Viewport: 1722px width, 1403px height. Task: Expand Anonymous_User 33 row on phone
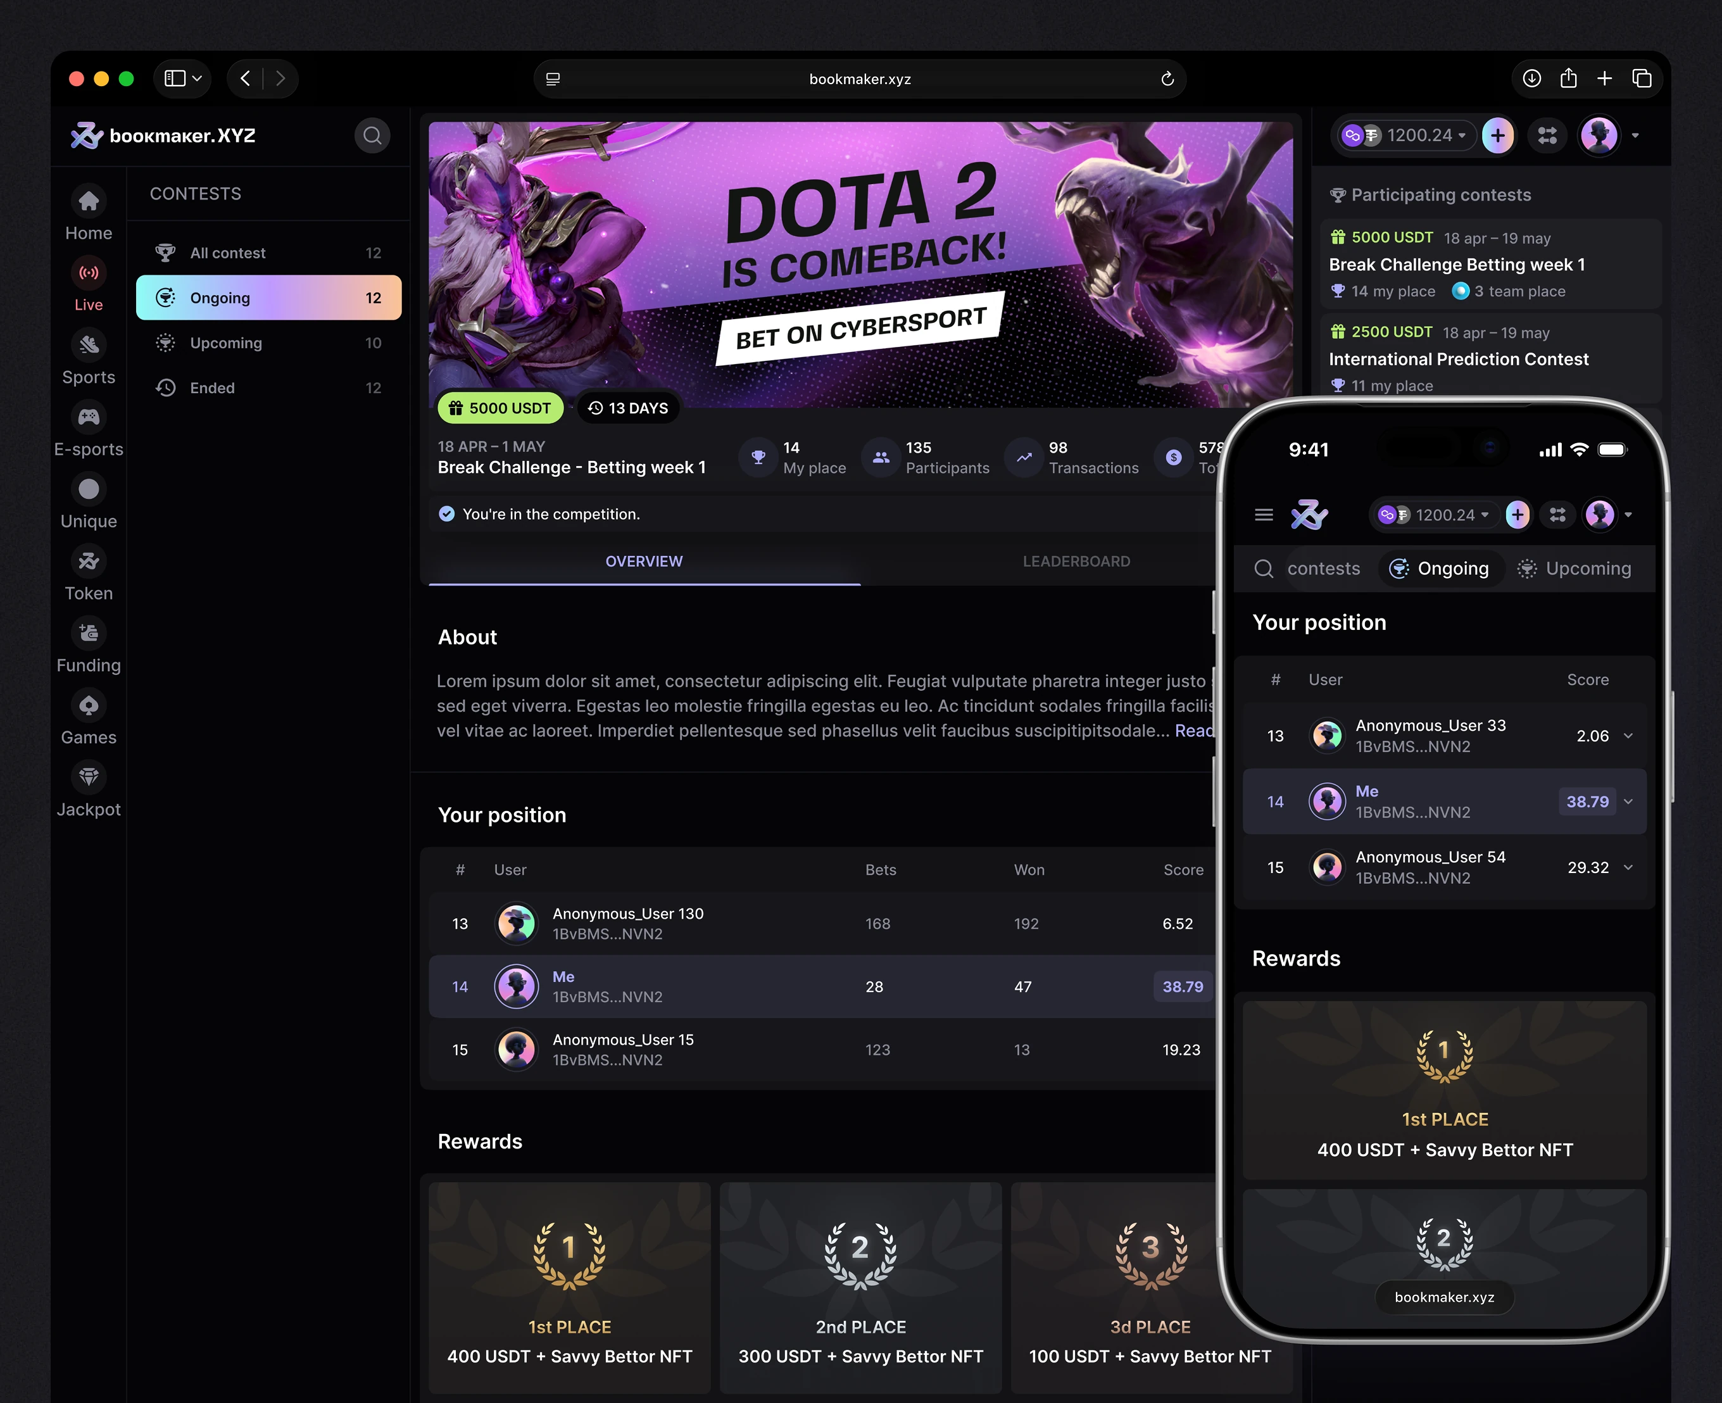click(1628, 736)
